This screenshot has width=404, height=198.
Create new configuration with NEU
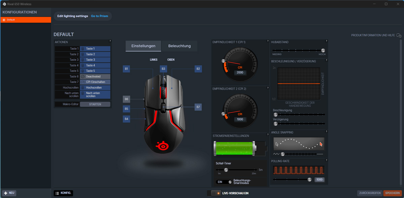[9, 193]
